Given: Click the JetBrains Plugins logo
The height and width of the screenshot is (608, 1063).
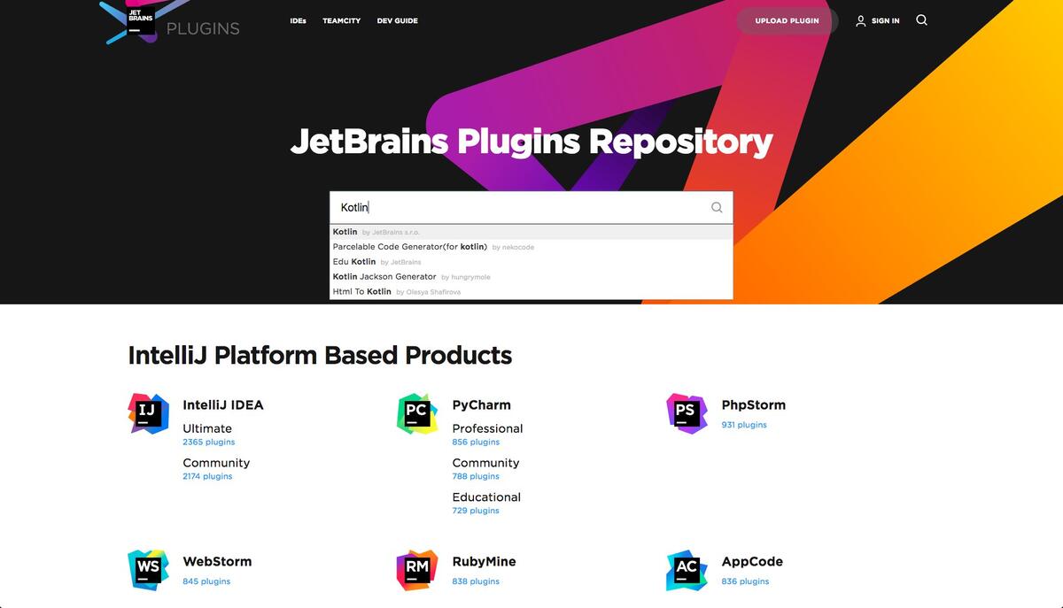Looking at the screenshot, I should [170, 22].
